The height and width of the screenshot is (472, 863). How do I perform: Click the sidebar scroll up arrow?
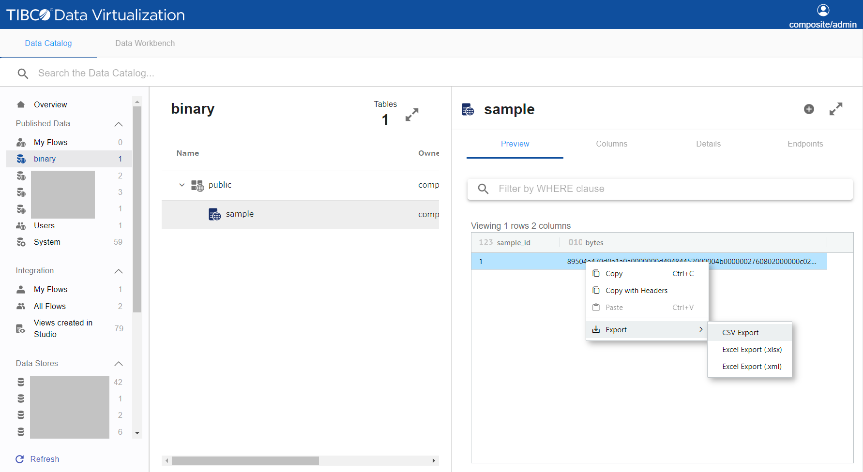coord(137,102)
